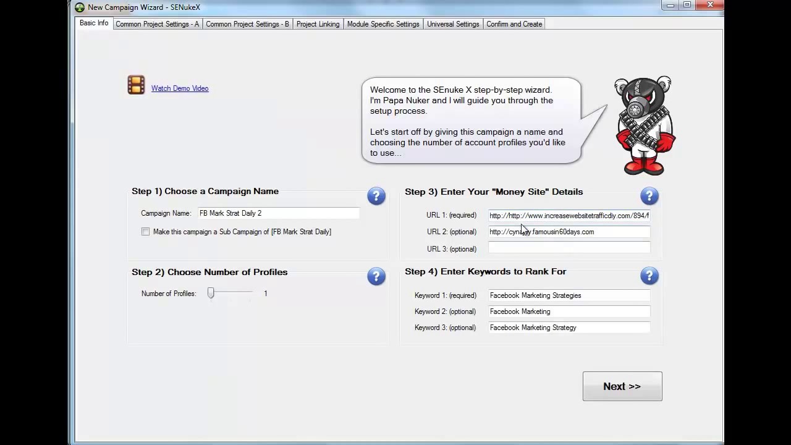This screenshot has width=791, height=445.
Task: Click the profile count value '1'
Action: point(266,294)
